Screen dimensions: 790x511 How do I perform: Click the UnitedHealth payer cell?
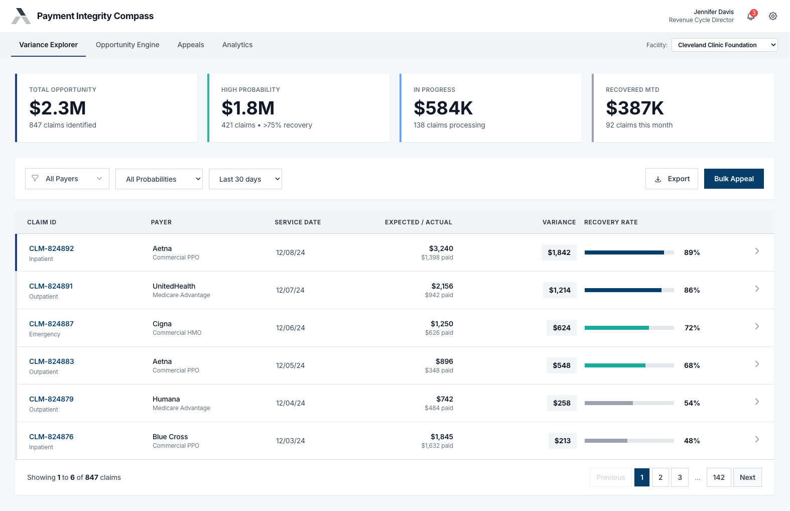[x=181, y=290]
